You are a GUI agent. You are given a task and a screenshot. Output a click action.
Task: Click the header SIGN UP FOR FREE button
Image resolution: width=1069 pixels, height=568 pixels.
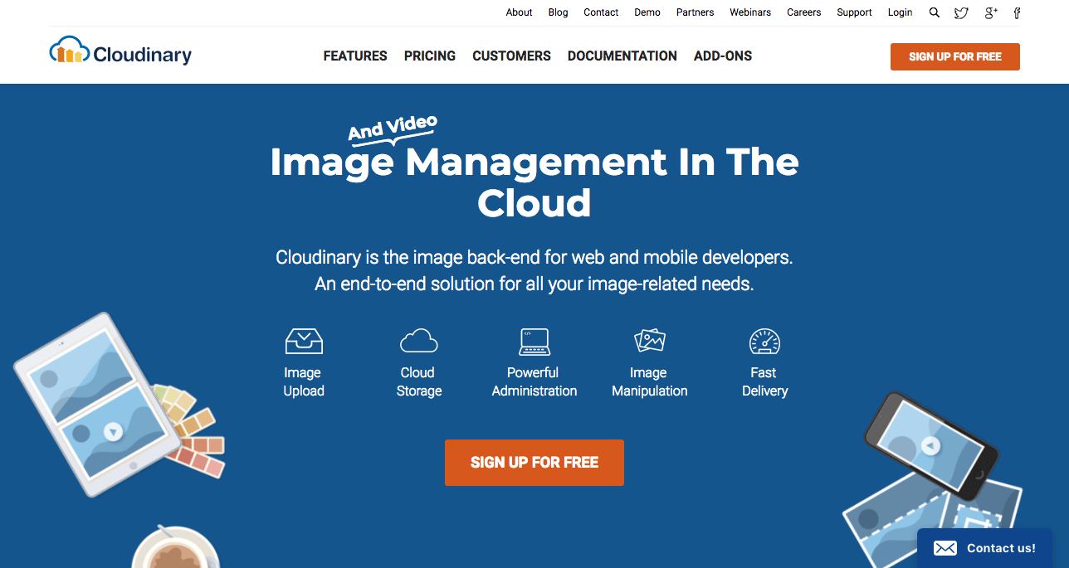(x=955, y=56)
